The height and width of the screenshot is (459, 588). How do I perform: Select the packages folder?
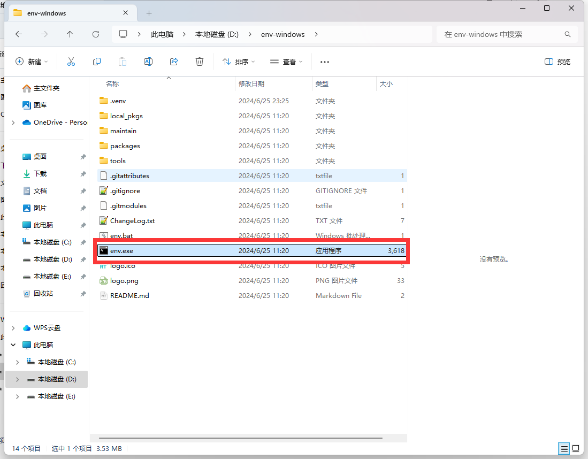tap(252, 146)
